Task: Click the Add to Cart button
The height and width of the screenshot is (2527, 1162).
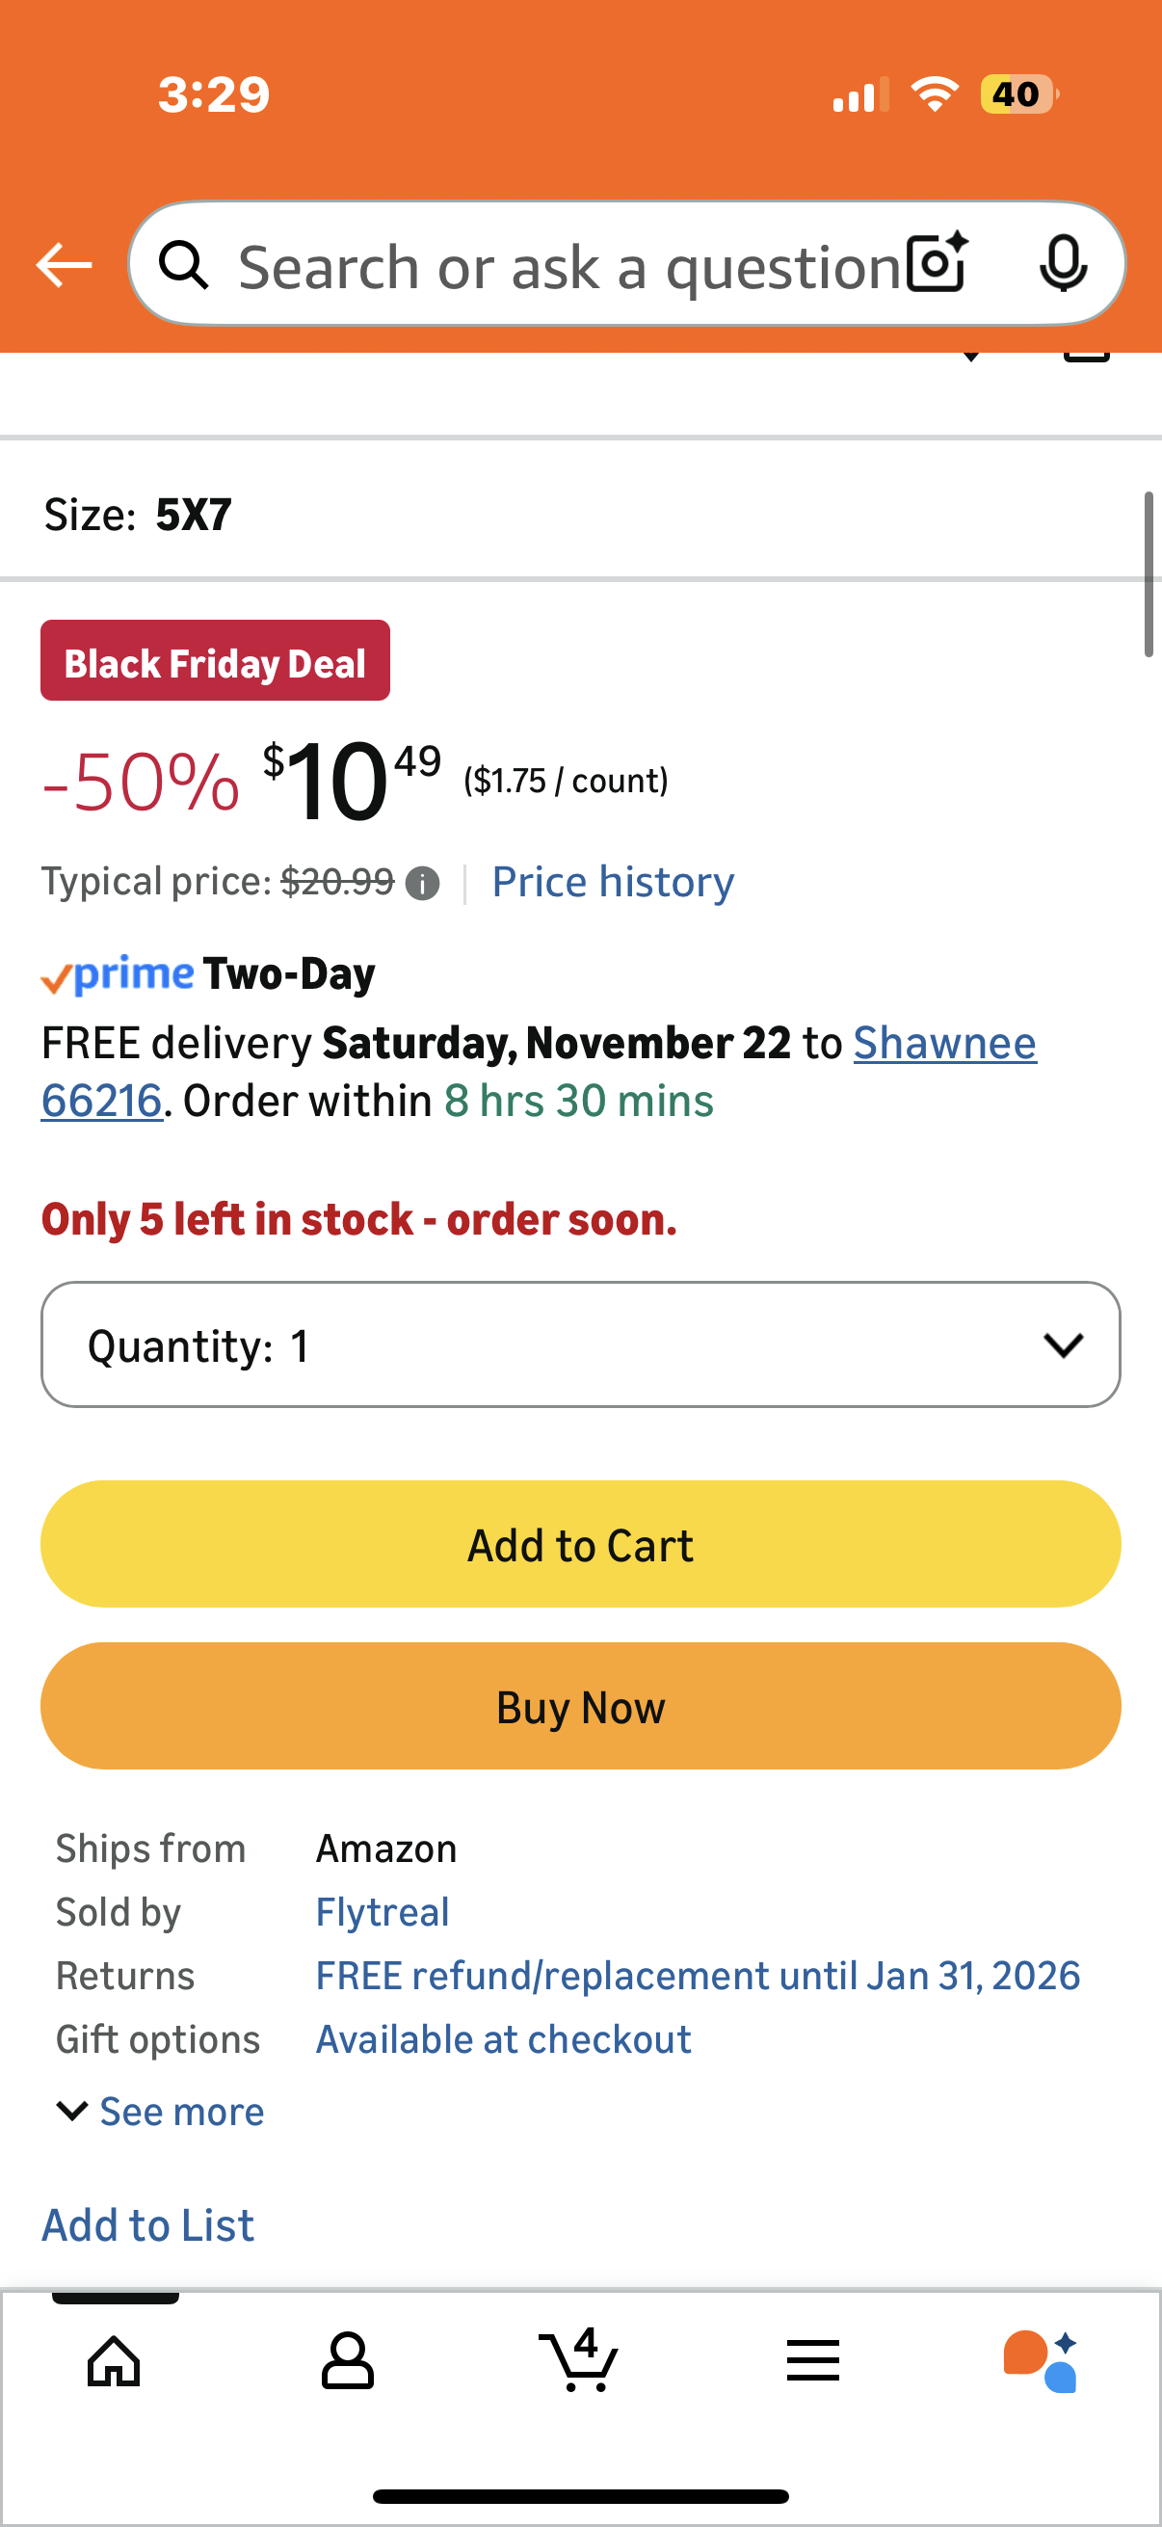Action: coord(580,1544)
